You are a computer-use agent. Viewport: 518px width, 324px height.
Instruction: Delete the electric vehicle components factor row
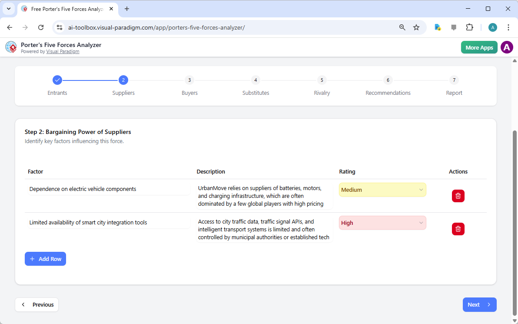click(x=458, y=196)
